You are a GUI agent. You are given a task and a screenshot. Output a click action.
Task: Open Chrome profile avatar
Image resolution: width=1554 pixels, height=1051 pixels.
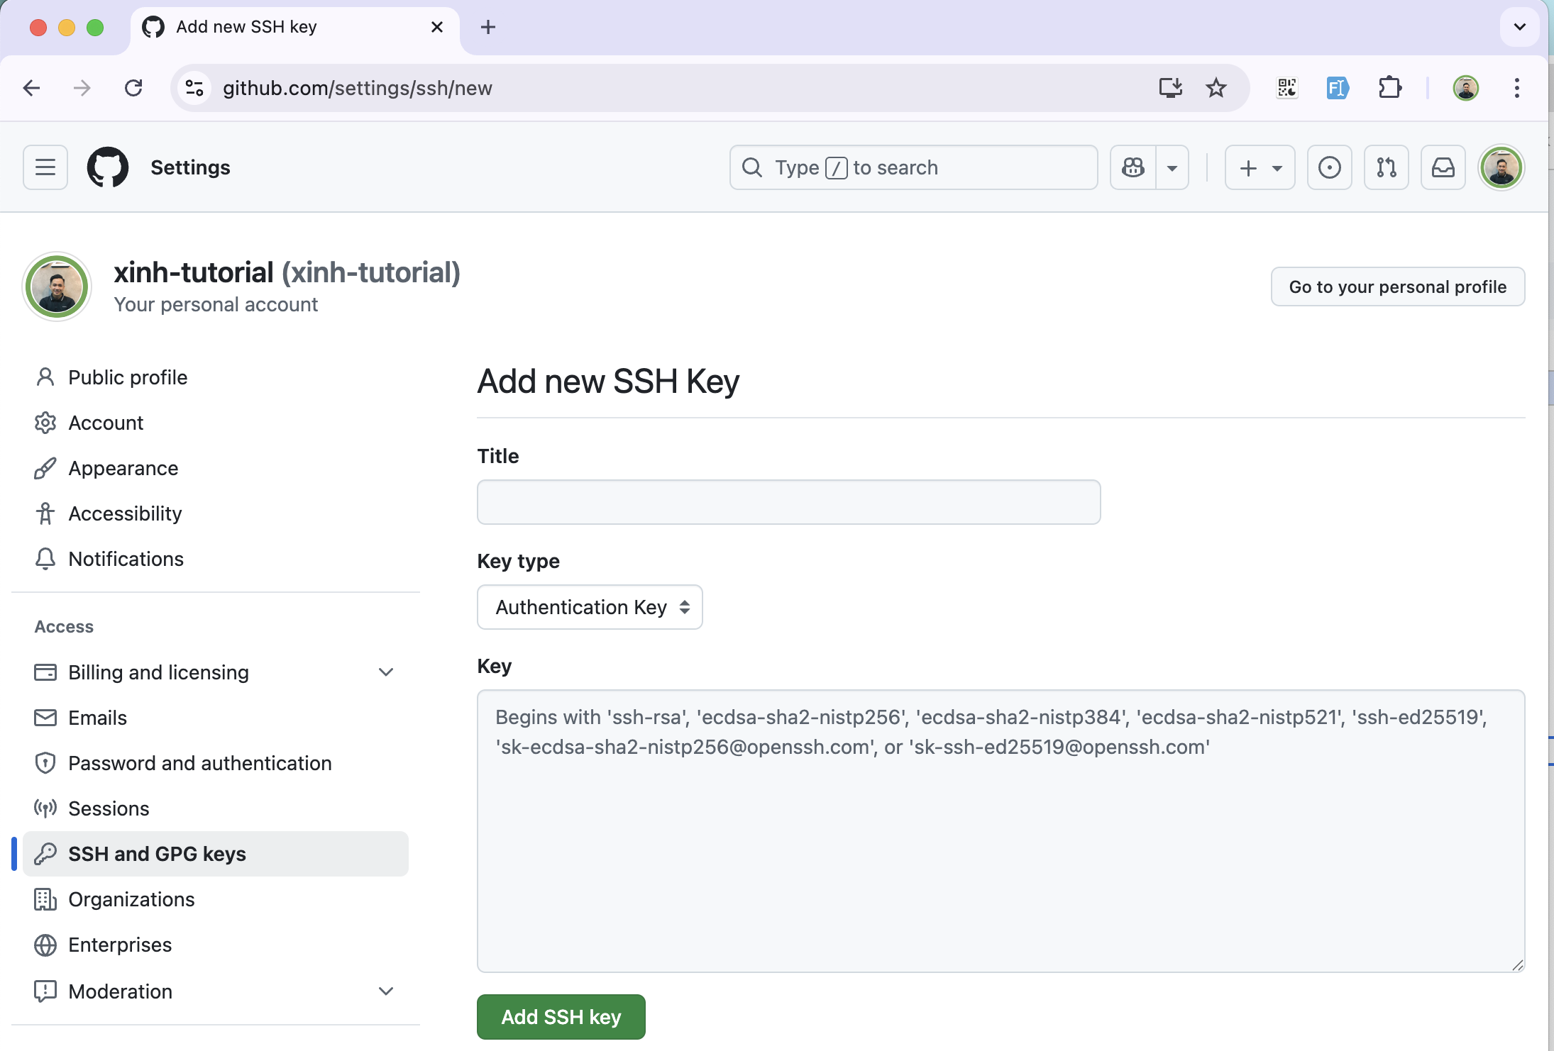point(1466,88)
